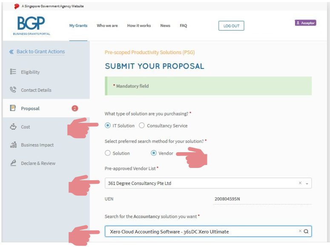Click the Pre-approved Vendor List label
Viewport: 330px width, 247px height.
tap(131, 168)
